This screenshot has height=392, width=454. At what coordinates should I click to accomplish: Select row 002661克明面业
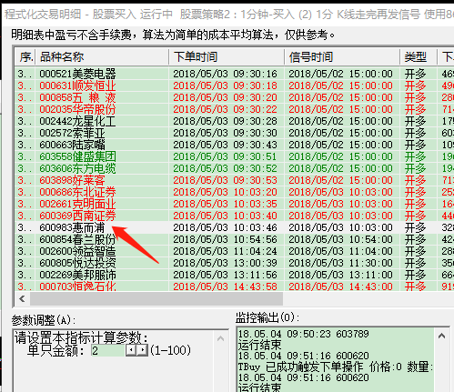click(234, 204)
